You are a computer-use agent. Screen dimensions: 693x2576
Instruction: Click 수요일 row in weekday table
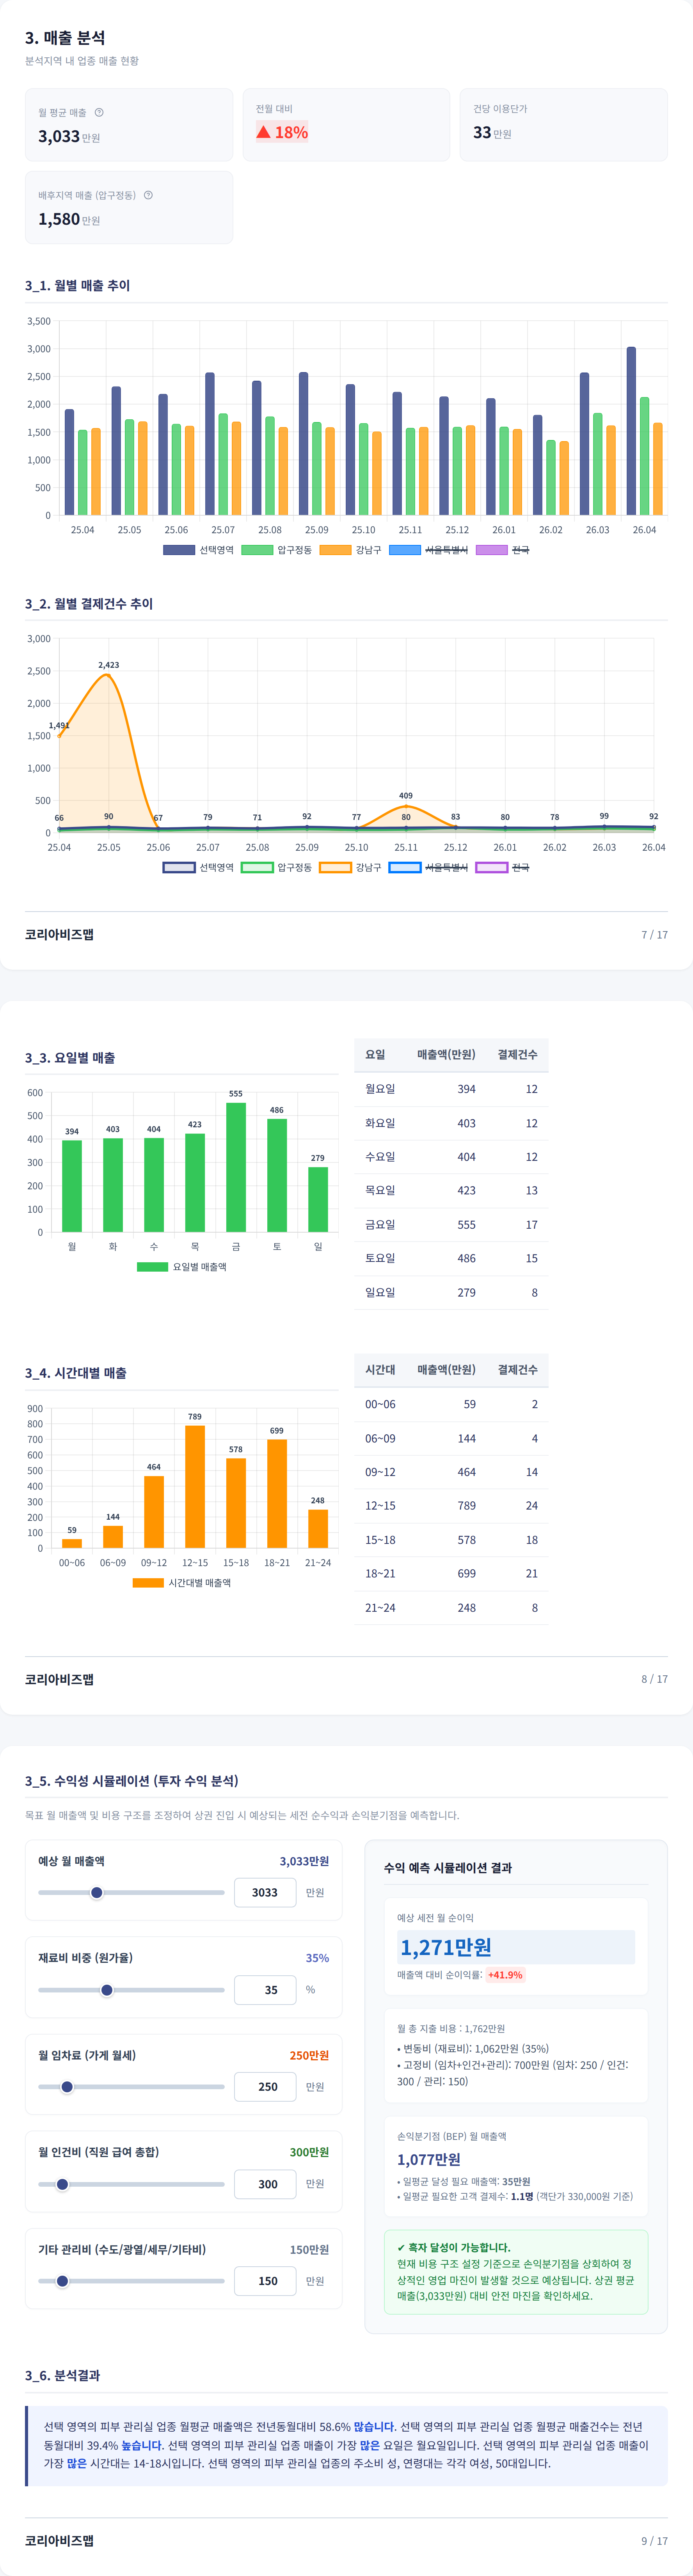pyautogui.click(x=451, y=1157)
